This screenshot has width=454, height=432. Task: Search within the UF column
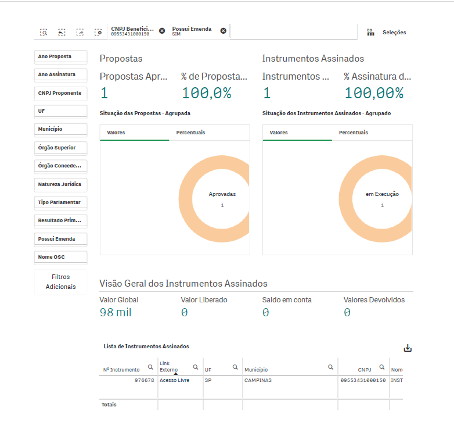235,367
